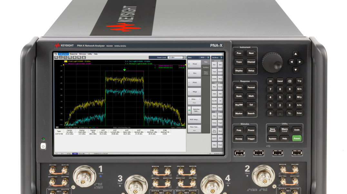
Task: Click Scale in the on-screen Hardkeys panel
Action: tap(214, 94)
